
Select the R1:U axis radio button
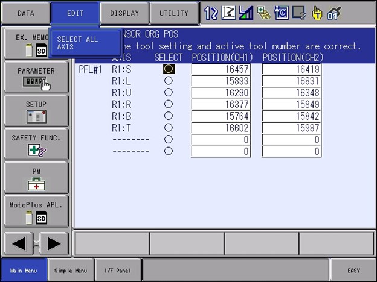(x=169, y=92)
